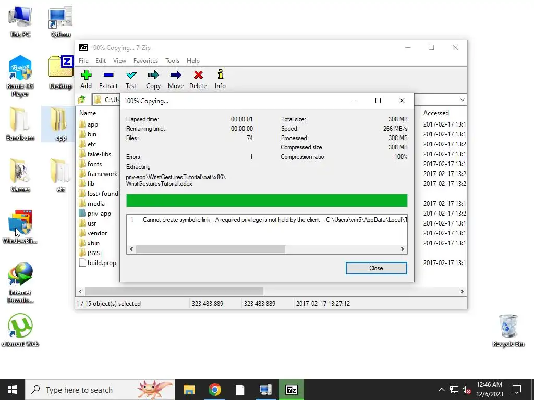Image resolution: width=534 pixels, height=400 pixels.
Task: Click the file list horizontal scrollbar thumb
Action: point(174,292)
